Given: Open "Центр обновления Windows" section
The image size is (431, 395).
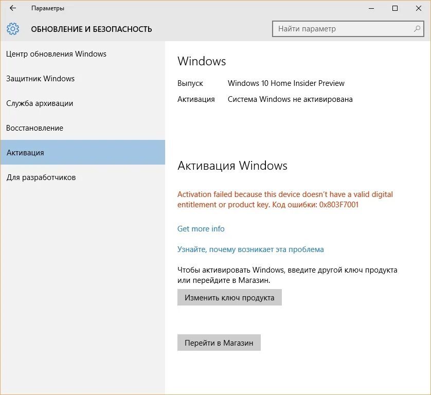Looking at the screenshot, I should click(82, 54).
